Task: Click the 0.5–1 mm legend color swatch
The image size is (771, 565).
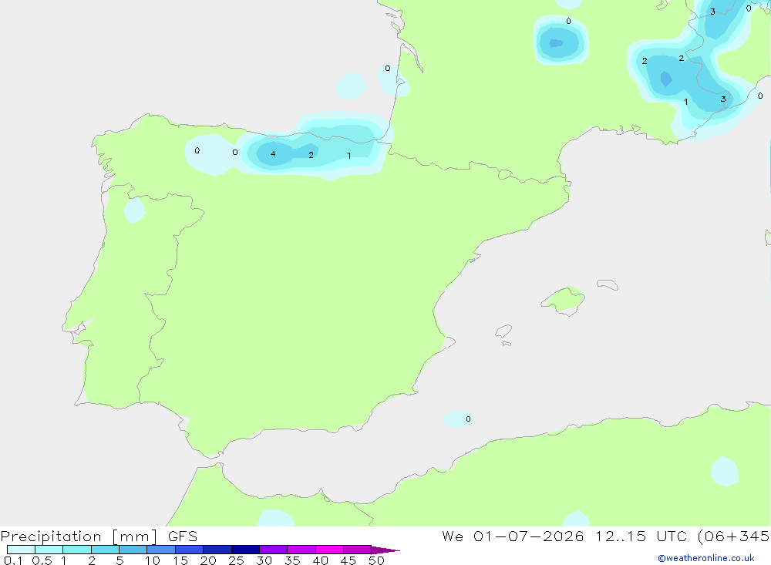Action: [x=49, y=550]
